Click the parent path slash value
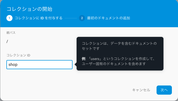The image size is (178, 101). [x=7, y=42]
